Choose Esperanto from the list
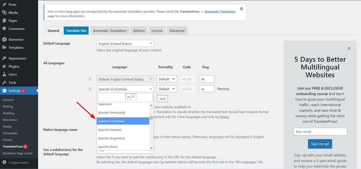The height and width of the screenshot is (169, 361). click(123, 104)
